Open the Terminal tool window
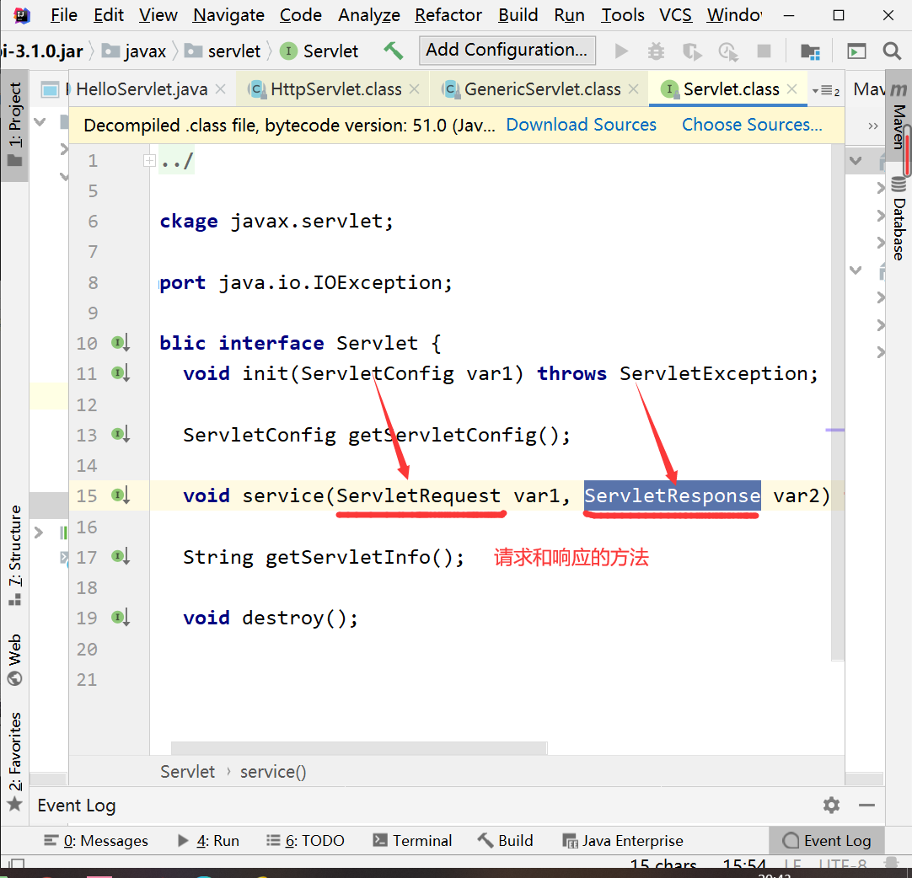Viewport: 912px width, 878px height. point(412,840)
